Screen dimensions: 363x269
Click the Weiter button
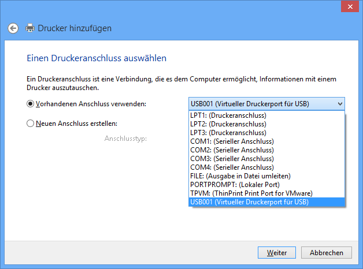277,253
